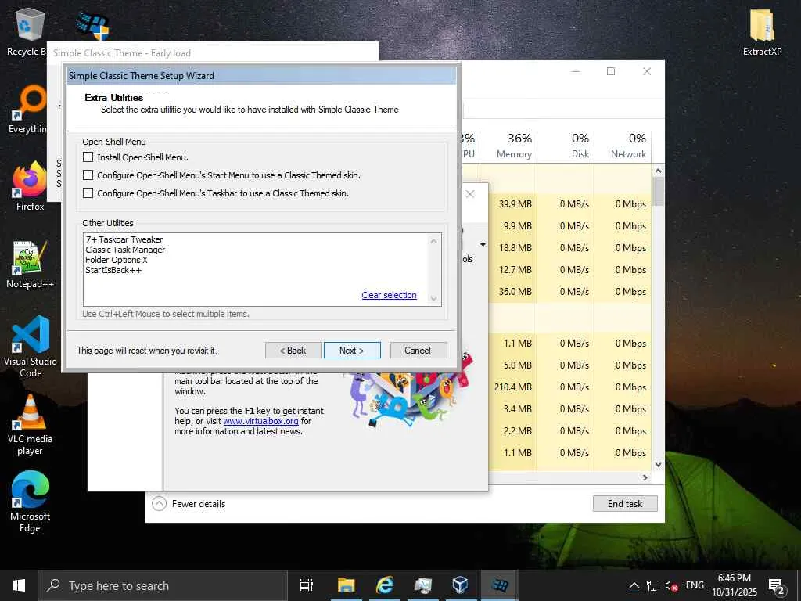Open File Explorer from taskbar

click(x=347, y=585)
